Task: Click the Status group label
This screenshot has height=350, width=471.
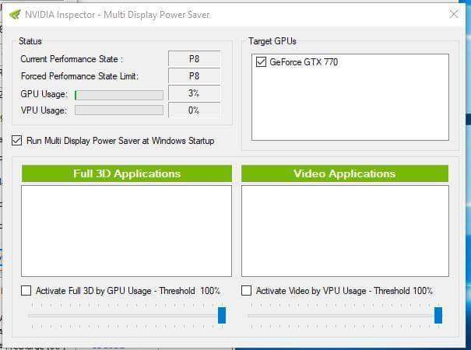Action: (x=30, y=41)
